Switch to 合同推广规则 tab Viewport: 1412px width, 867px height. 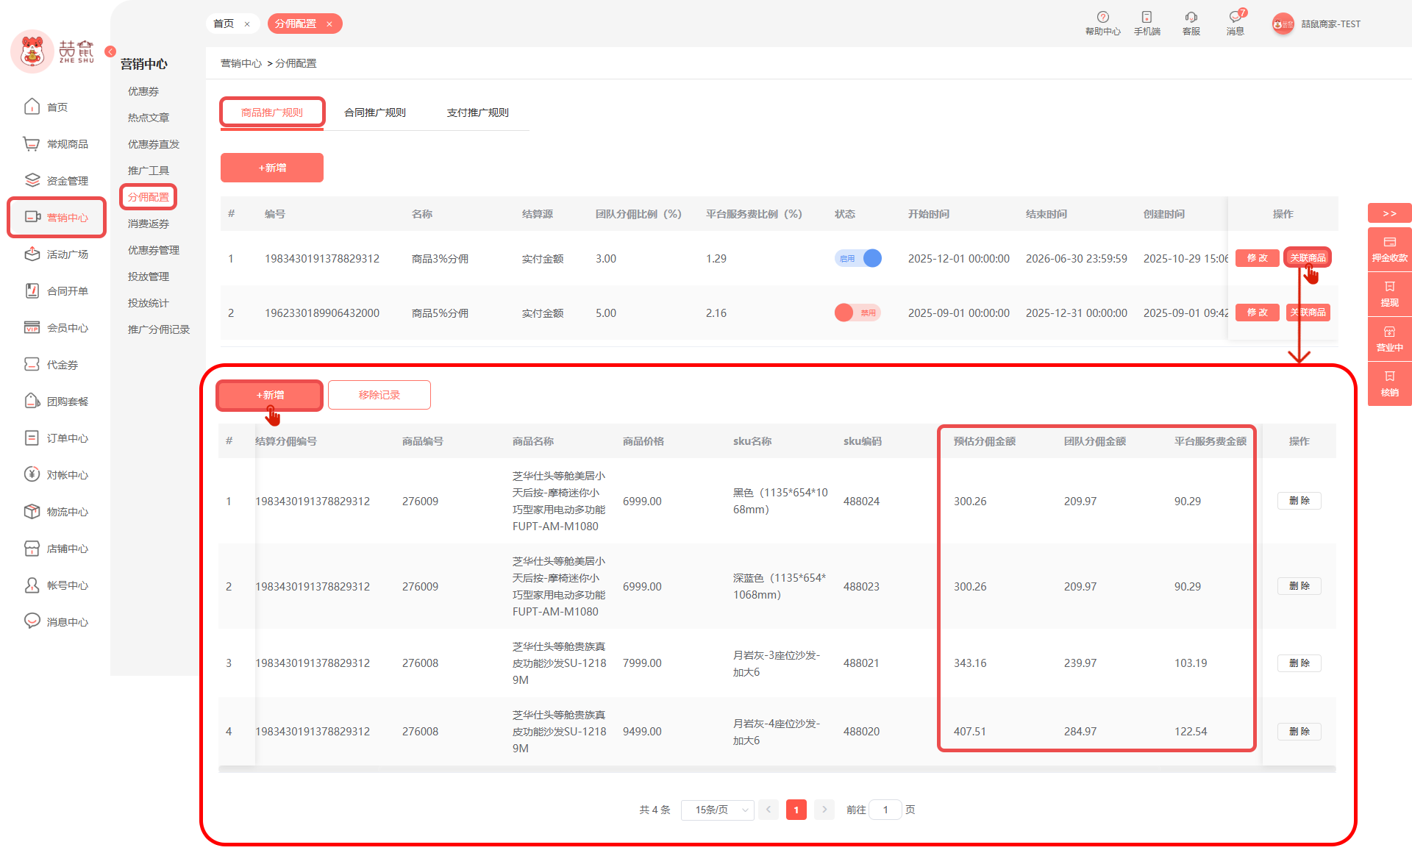pyautogui.click(x=375, y=113)
